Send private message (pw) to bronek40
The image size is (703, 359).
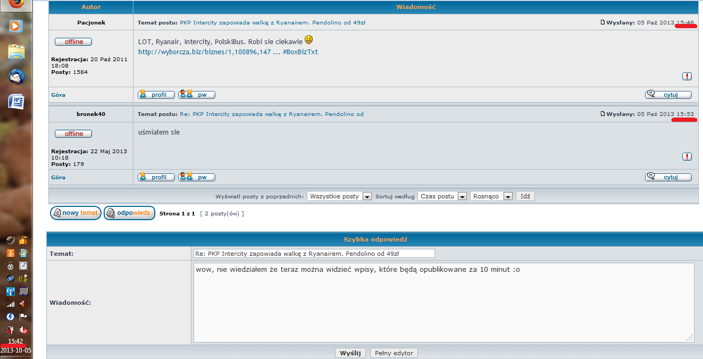click(197, 177)
